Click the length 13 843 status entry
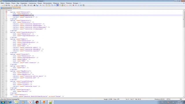The width and height of the screenshot is (185, 104). (x=108, y=99)
